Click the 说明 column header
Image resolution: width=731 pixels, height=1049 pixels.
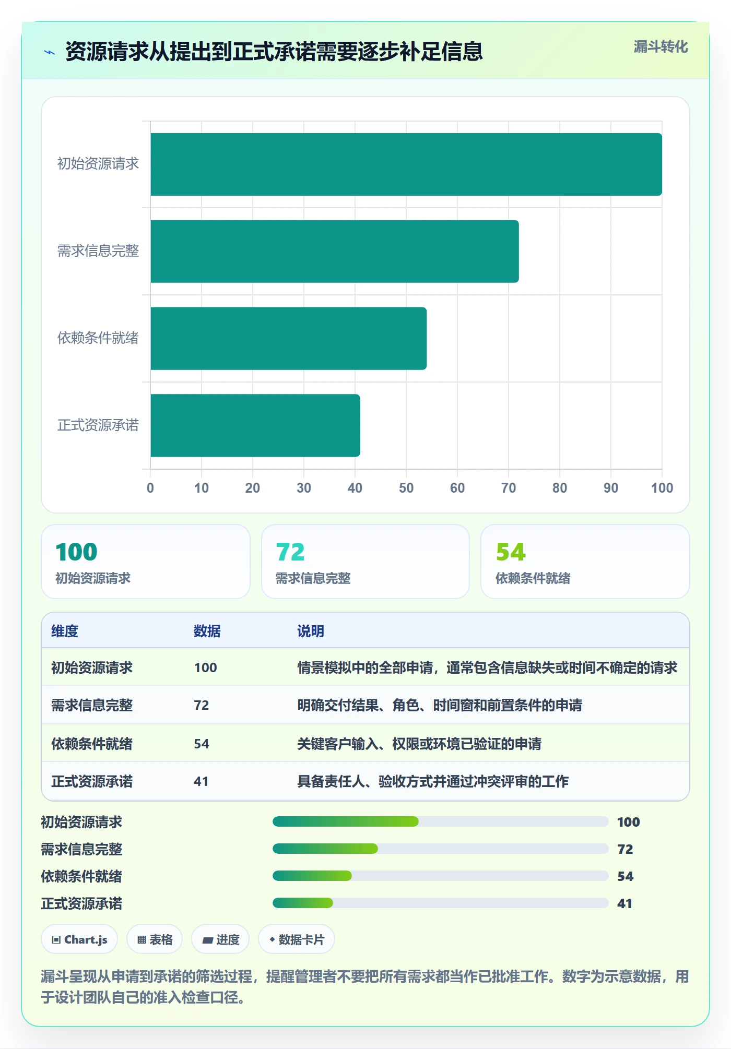[311, 631]
